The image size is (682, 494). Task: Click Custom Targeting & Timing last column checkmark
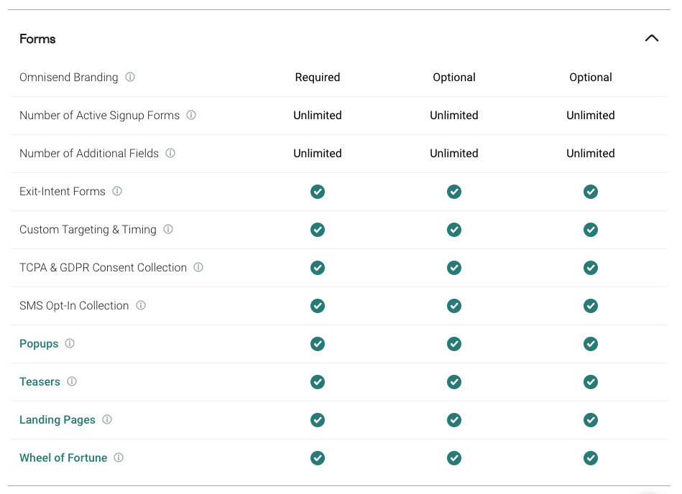tap(591, 229)
